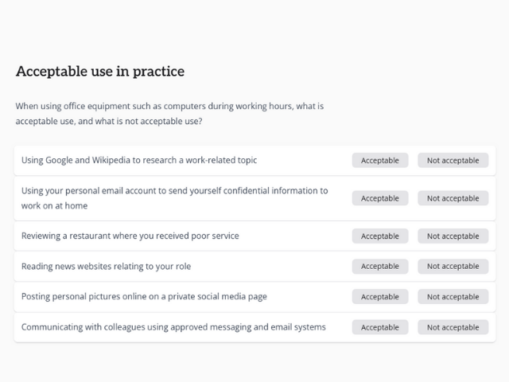Click the restaurant review statement text

tap(130, 236)
